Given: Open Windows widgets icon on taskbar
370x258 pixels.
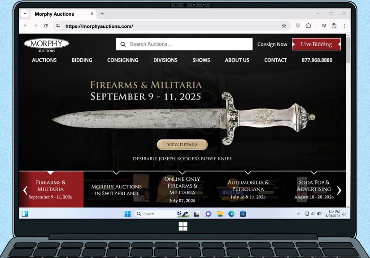Looking at the screenshot, I should click(x=25, y=214).
